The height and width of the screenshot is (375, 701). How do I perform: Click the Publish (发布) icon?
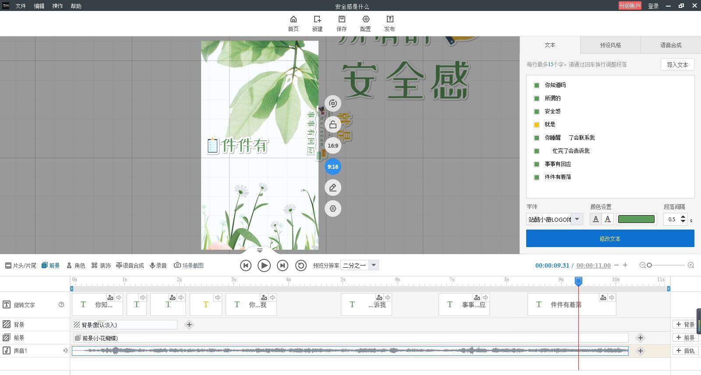[x=389, y=23]
